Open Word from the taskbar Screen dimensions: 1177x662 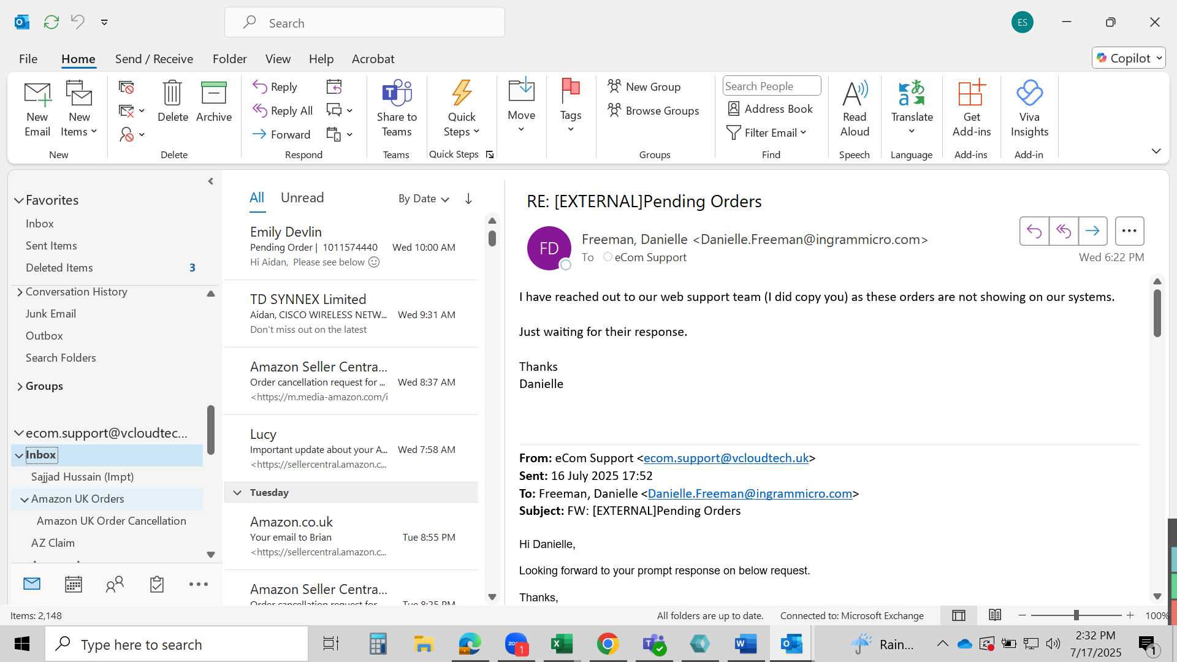[x=745, y=644]
